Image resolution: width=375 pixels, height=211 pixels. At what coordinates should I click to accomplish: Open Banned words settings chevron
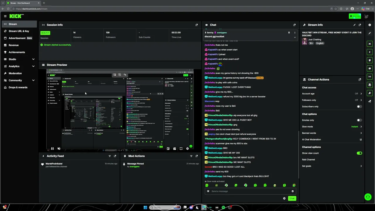click(361, 133)
